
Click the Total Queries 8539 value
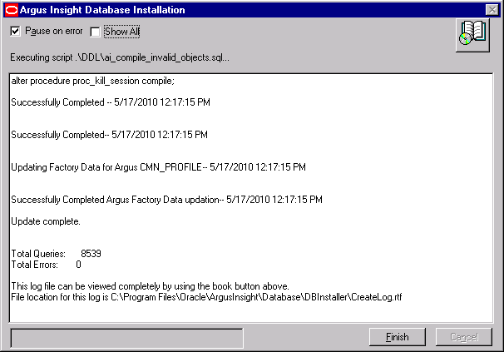pos(91,254)
